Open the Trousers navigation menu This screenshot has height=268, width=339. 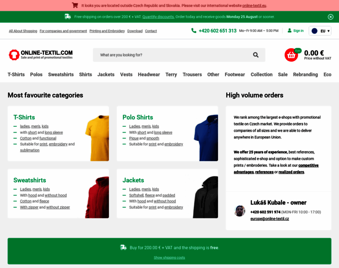click(192, 75)
